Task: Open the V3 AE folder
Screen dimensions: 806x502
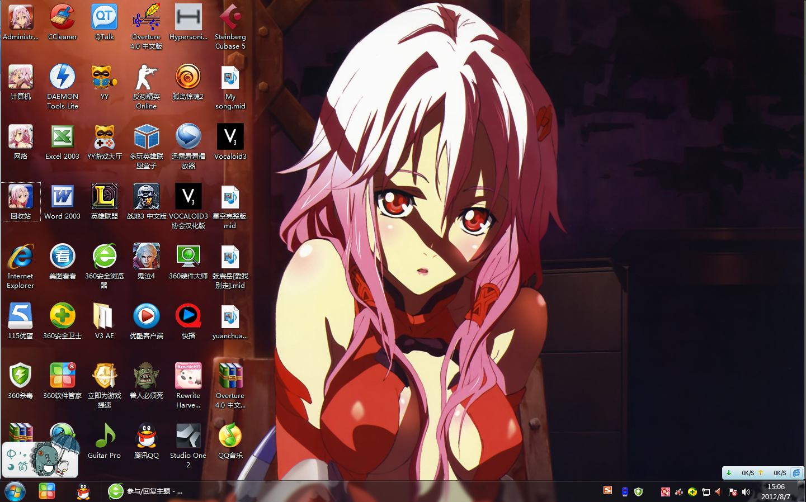Action: tap(105, 321)
